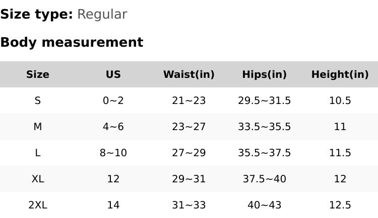Click the US column header
Screen dimensions: 378x218
click(113, 74)
